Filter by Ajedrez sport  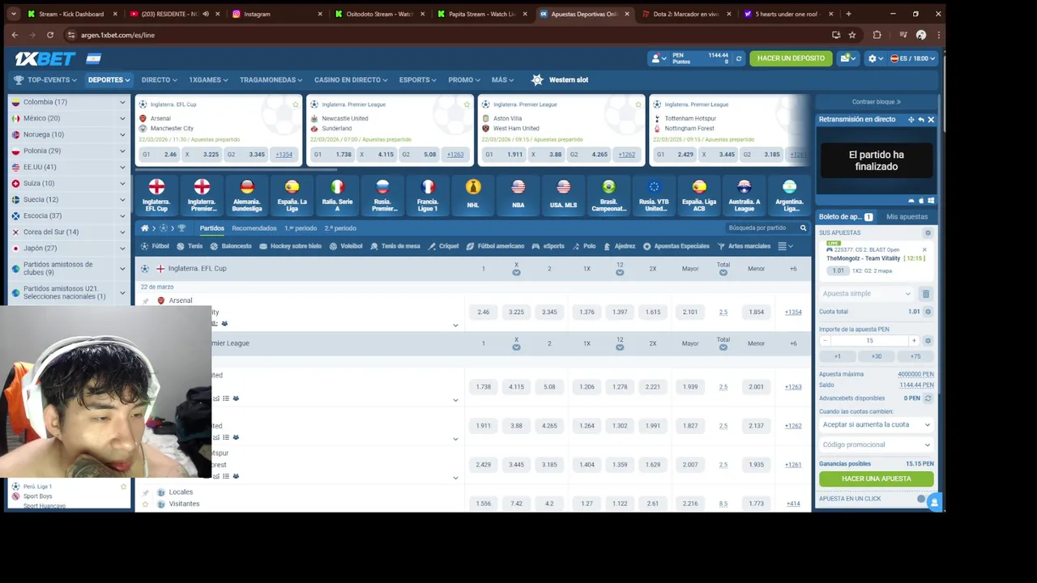[620, 246]
